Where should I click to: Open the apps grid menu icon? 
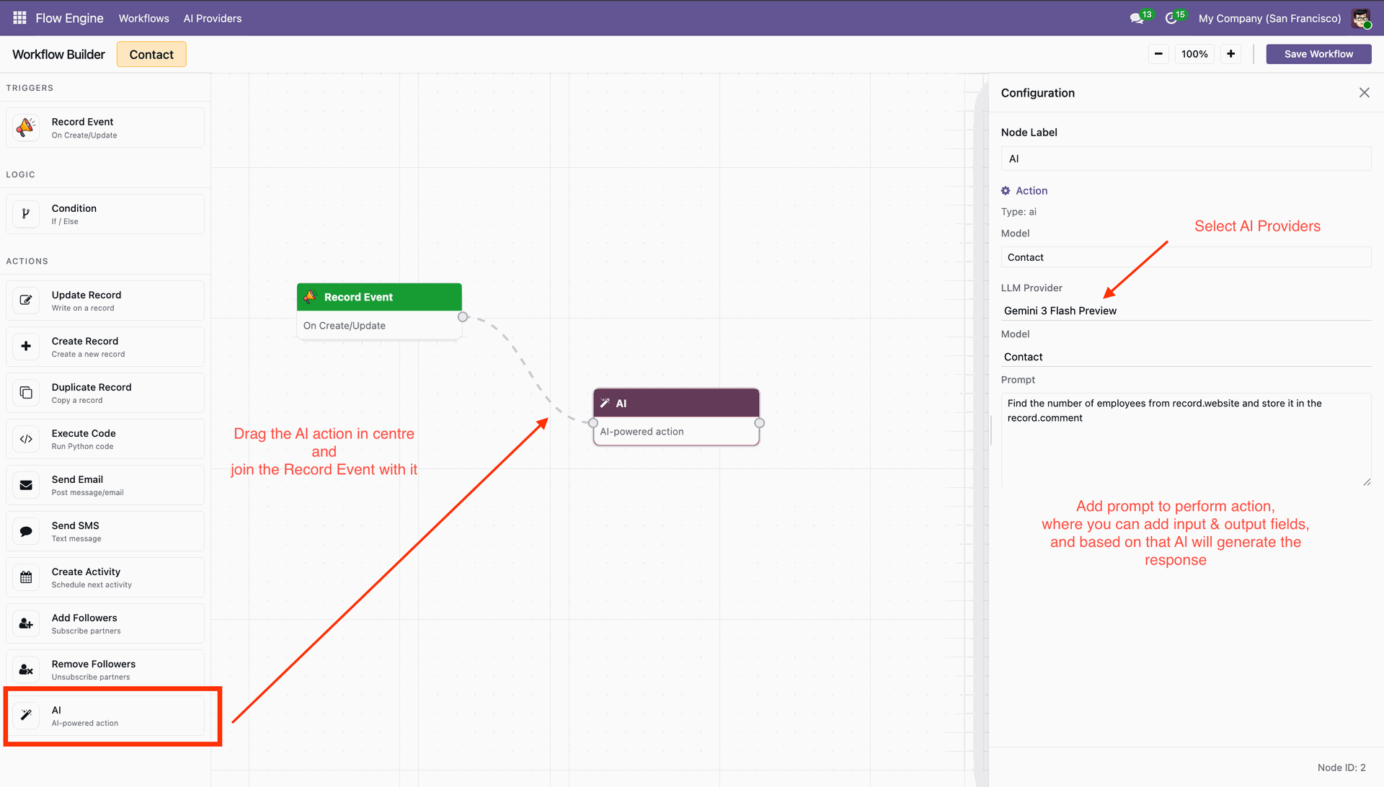19,17
